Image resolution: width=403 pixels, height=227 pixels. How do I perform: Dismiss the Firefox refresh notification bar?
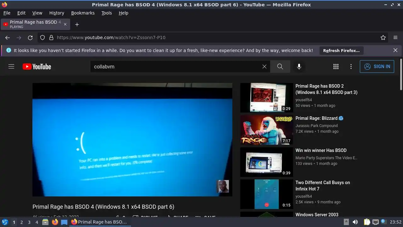point(395,50)
